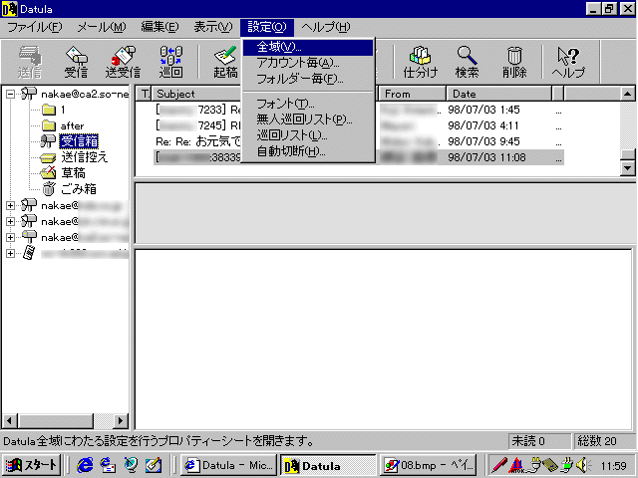Click the 受信 (Receive) toolbar icon
Image resolution: width=638 pixels, height=478 pixels.
[x=76, y=62]
